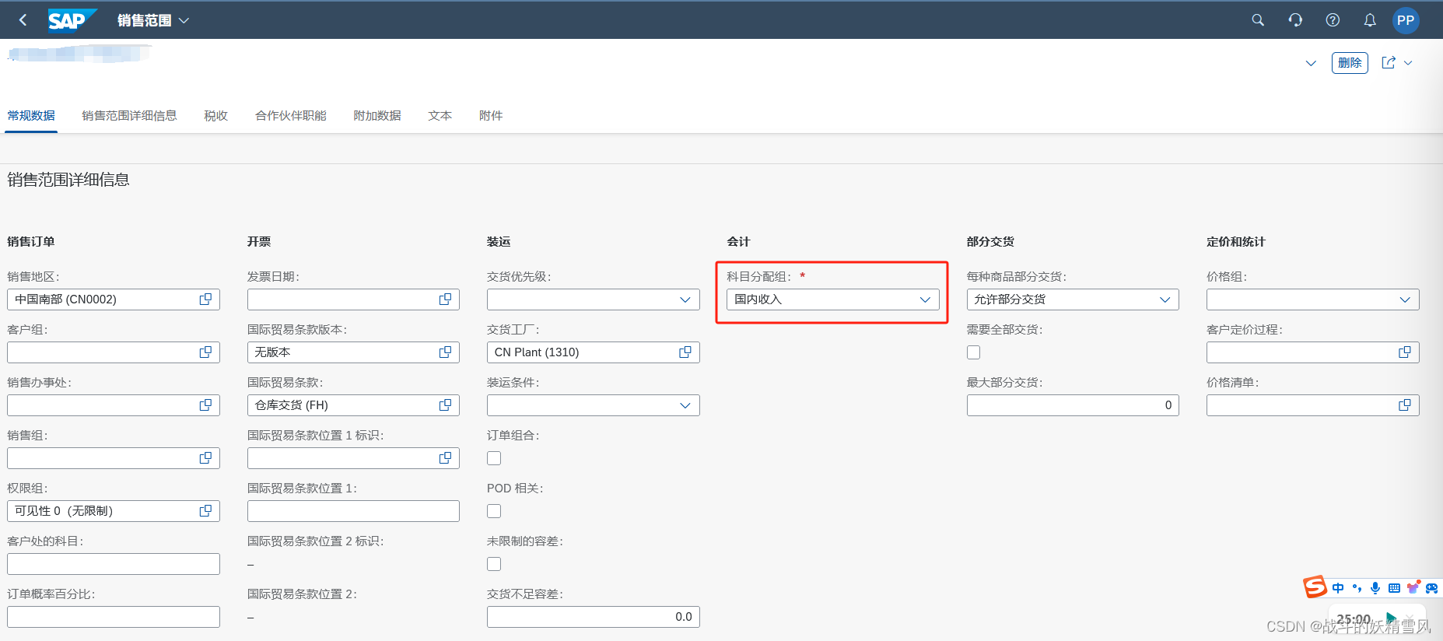Click the share export icon
Screen dimensions: 1443x641
(1389, 63)
